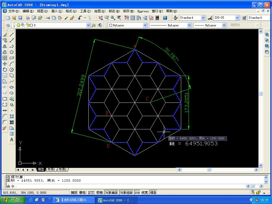The width and height of the screenshot is (272, 204).
Task: Select the Erase tool
Action: point(5,35)
